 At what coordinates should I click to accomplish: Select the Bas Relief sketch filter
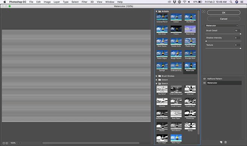click(x=162, y=89)
